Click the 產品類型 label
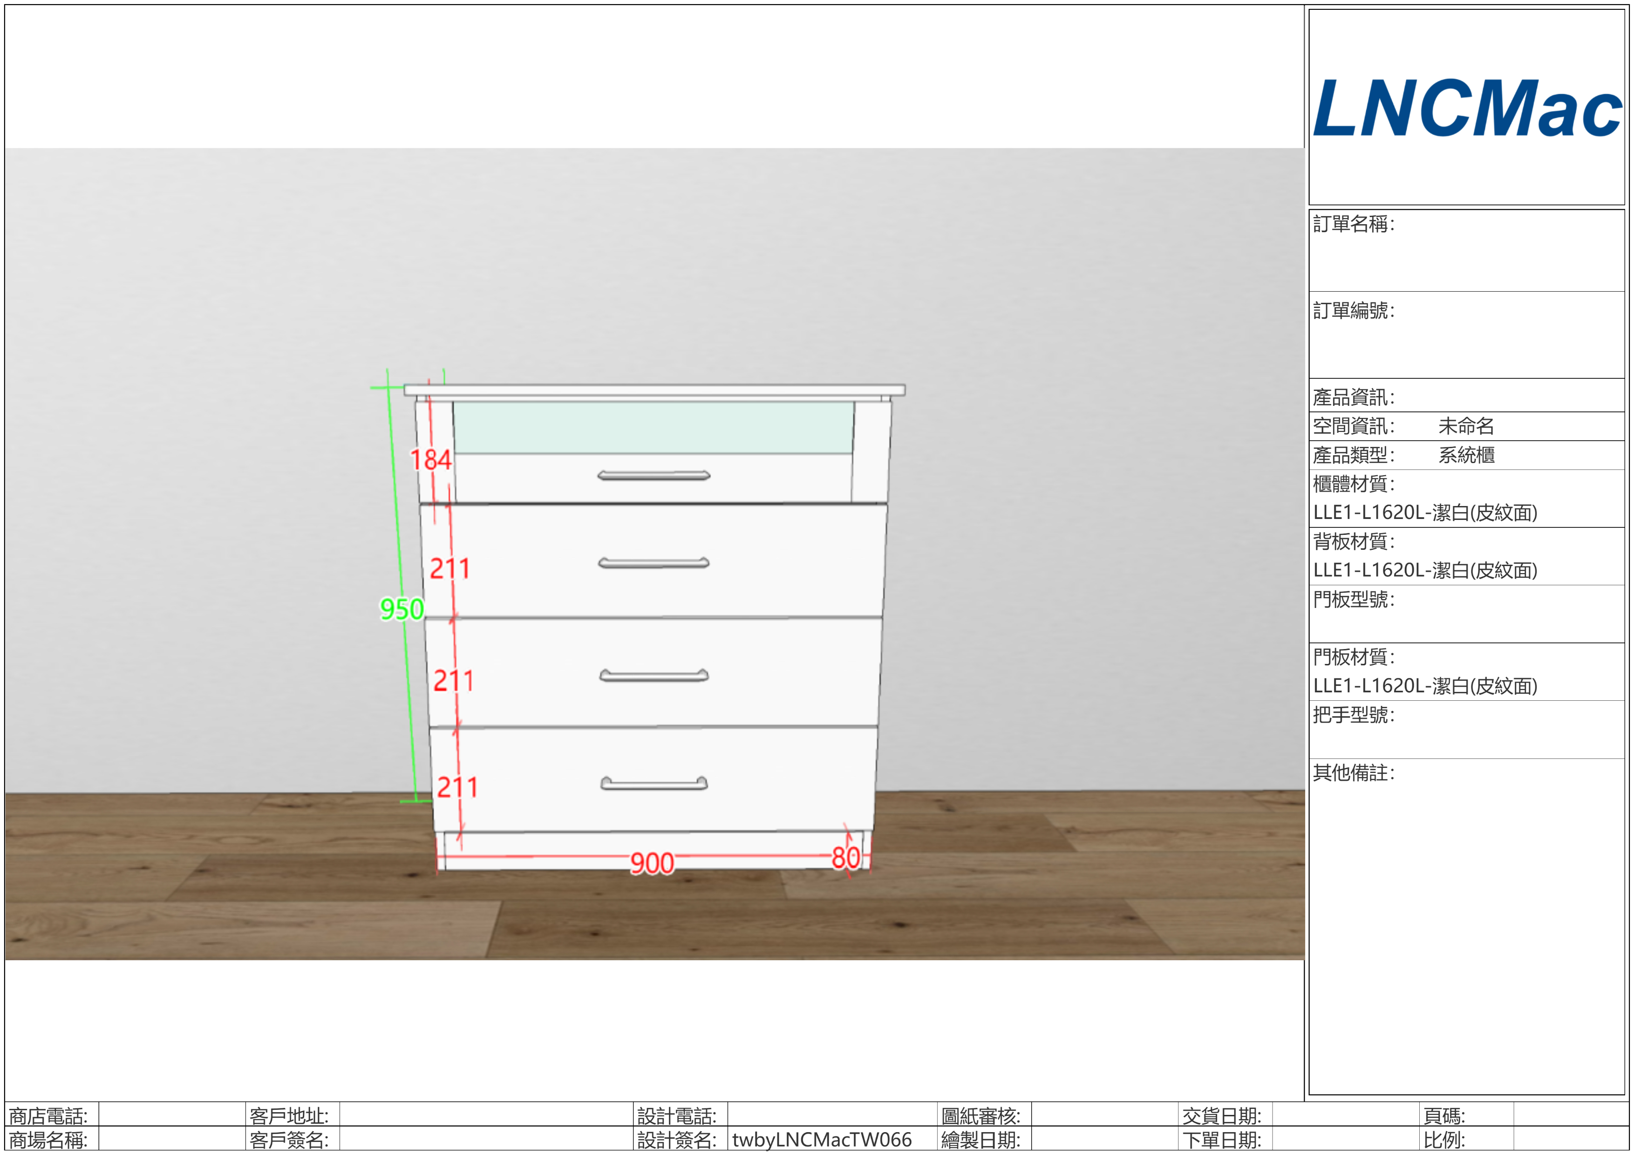Viewport: 1634px width, 1155px height. [x=1354, y=455]
